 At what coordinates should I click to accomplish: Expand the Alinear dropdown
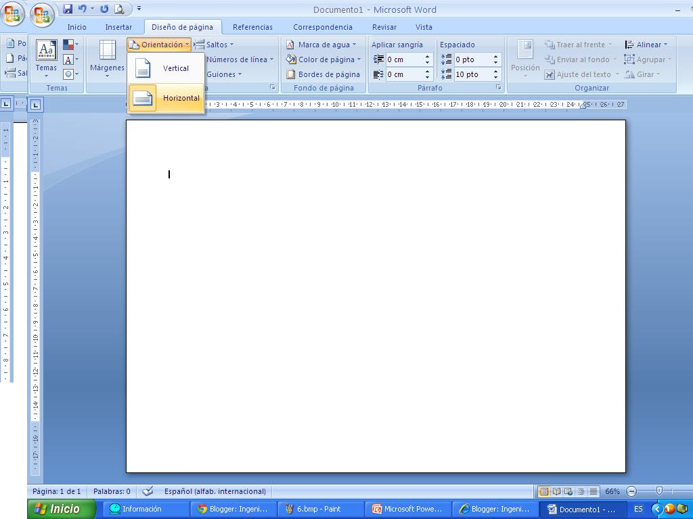(646, 45)
